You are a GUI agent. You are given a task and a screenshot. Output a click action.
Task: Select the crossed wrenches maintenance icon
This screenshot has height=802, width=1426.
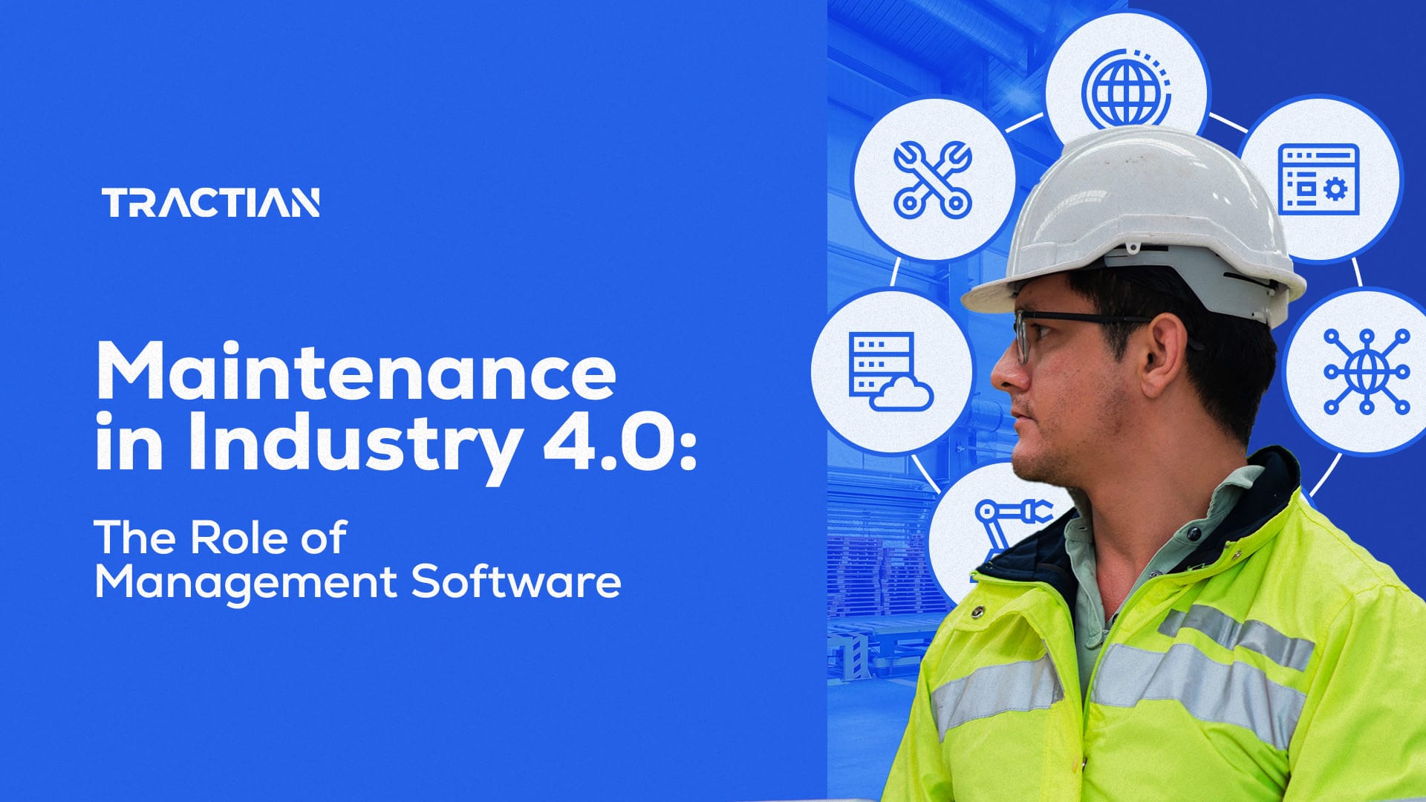932,180
